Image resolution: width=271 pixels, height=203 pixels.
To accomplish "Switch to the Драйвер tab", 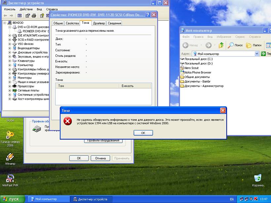I will [99, 23].
